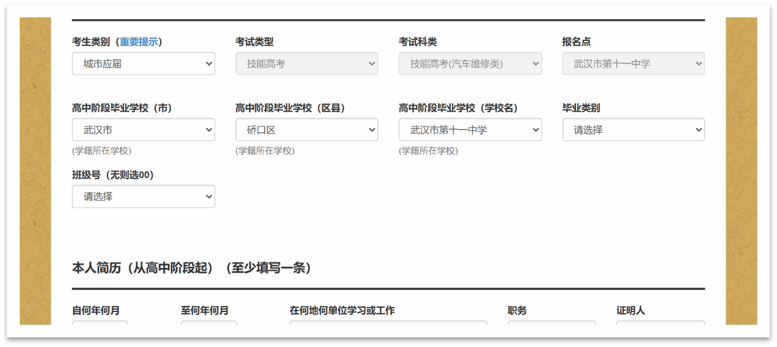The height and width of the screenshot is (347, 777).
Task: Click the 高中阶段毕业学校（市）label
Action: 122,108
